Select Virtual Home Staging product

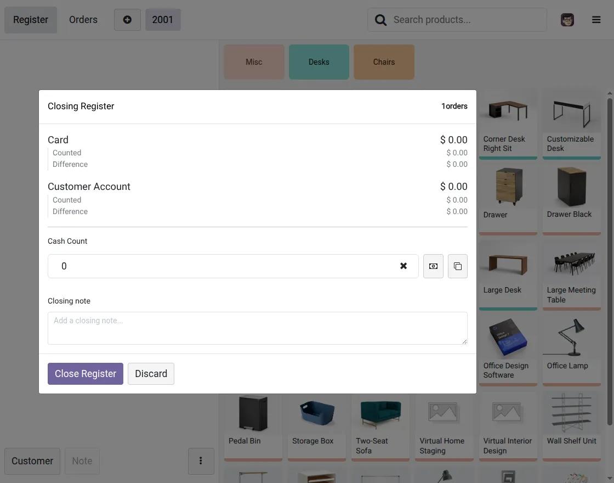coord(444,428)
